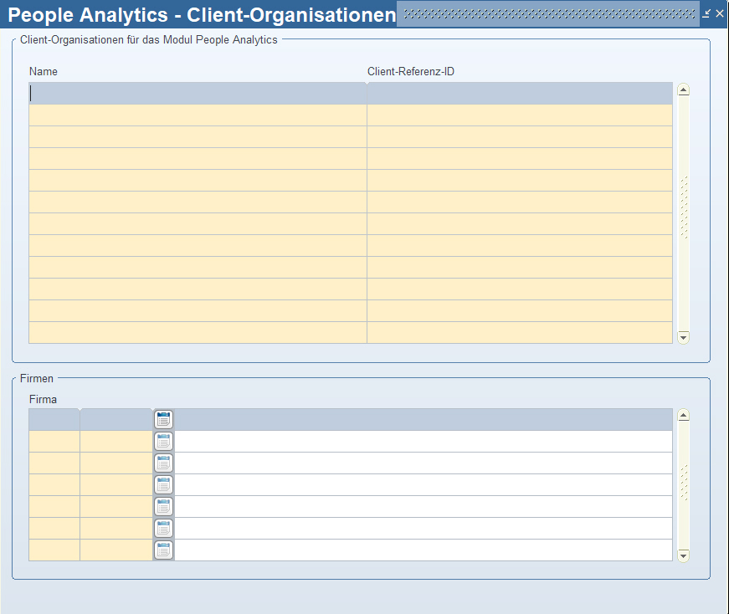Click the list icon in fifth Firma row
The width and height of the screenshot is (729, 614).
coord(163,506)
